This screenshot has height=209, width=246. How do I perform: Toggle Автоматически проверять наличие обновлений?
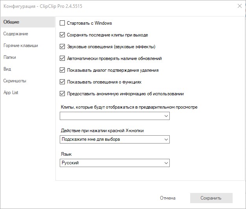pyautogui.click(x=62, y=58)
